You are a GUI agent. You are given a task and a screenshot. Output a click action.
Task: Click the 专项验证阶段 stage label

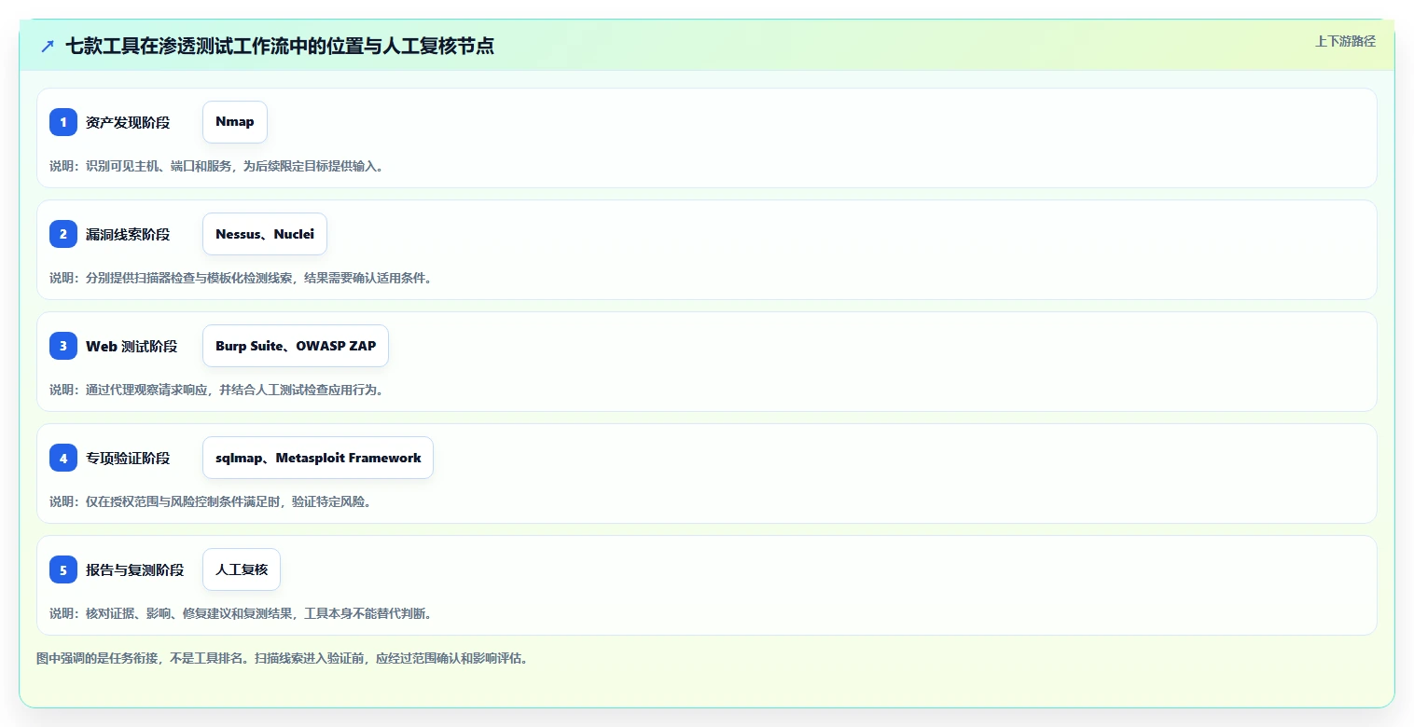pos(128,458)
